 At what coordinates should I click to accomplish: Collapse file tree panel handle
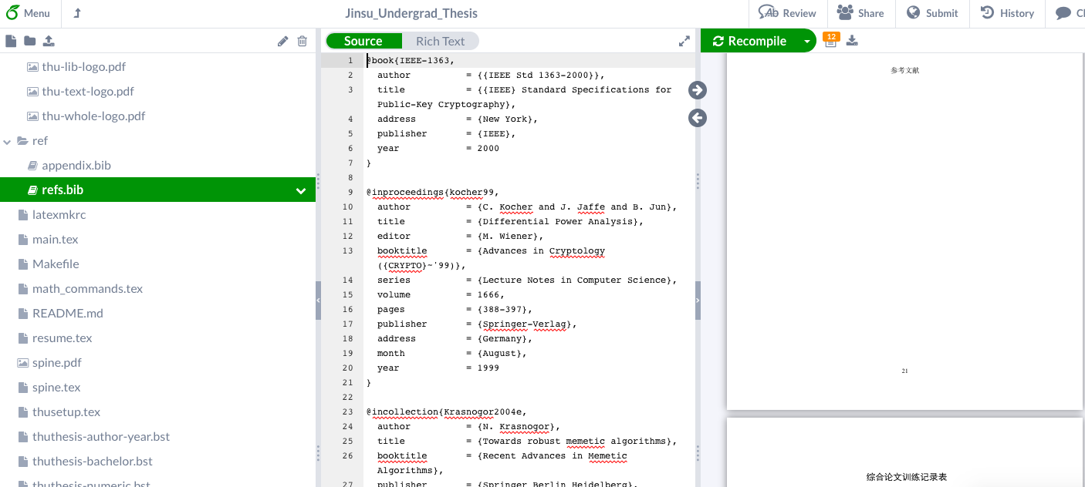pos(318,301)
